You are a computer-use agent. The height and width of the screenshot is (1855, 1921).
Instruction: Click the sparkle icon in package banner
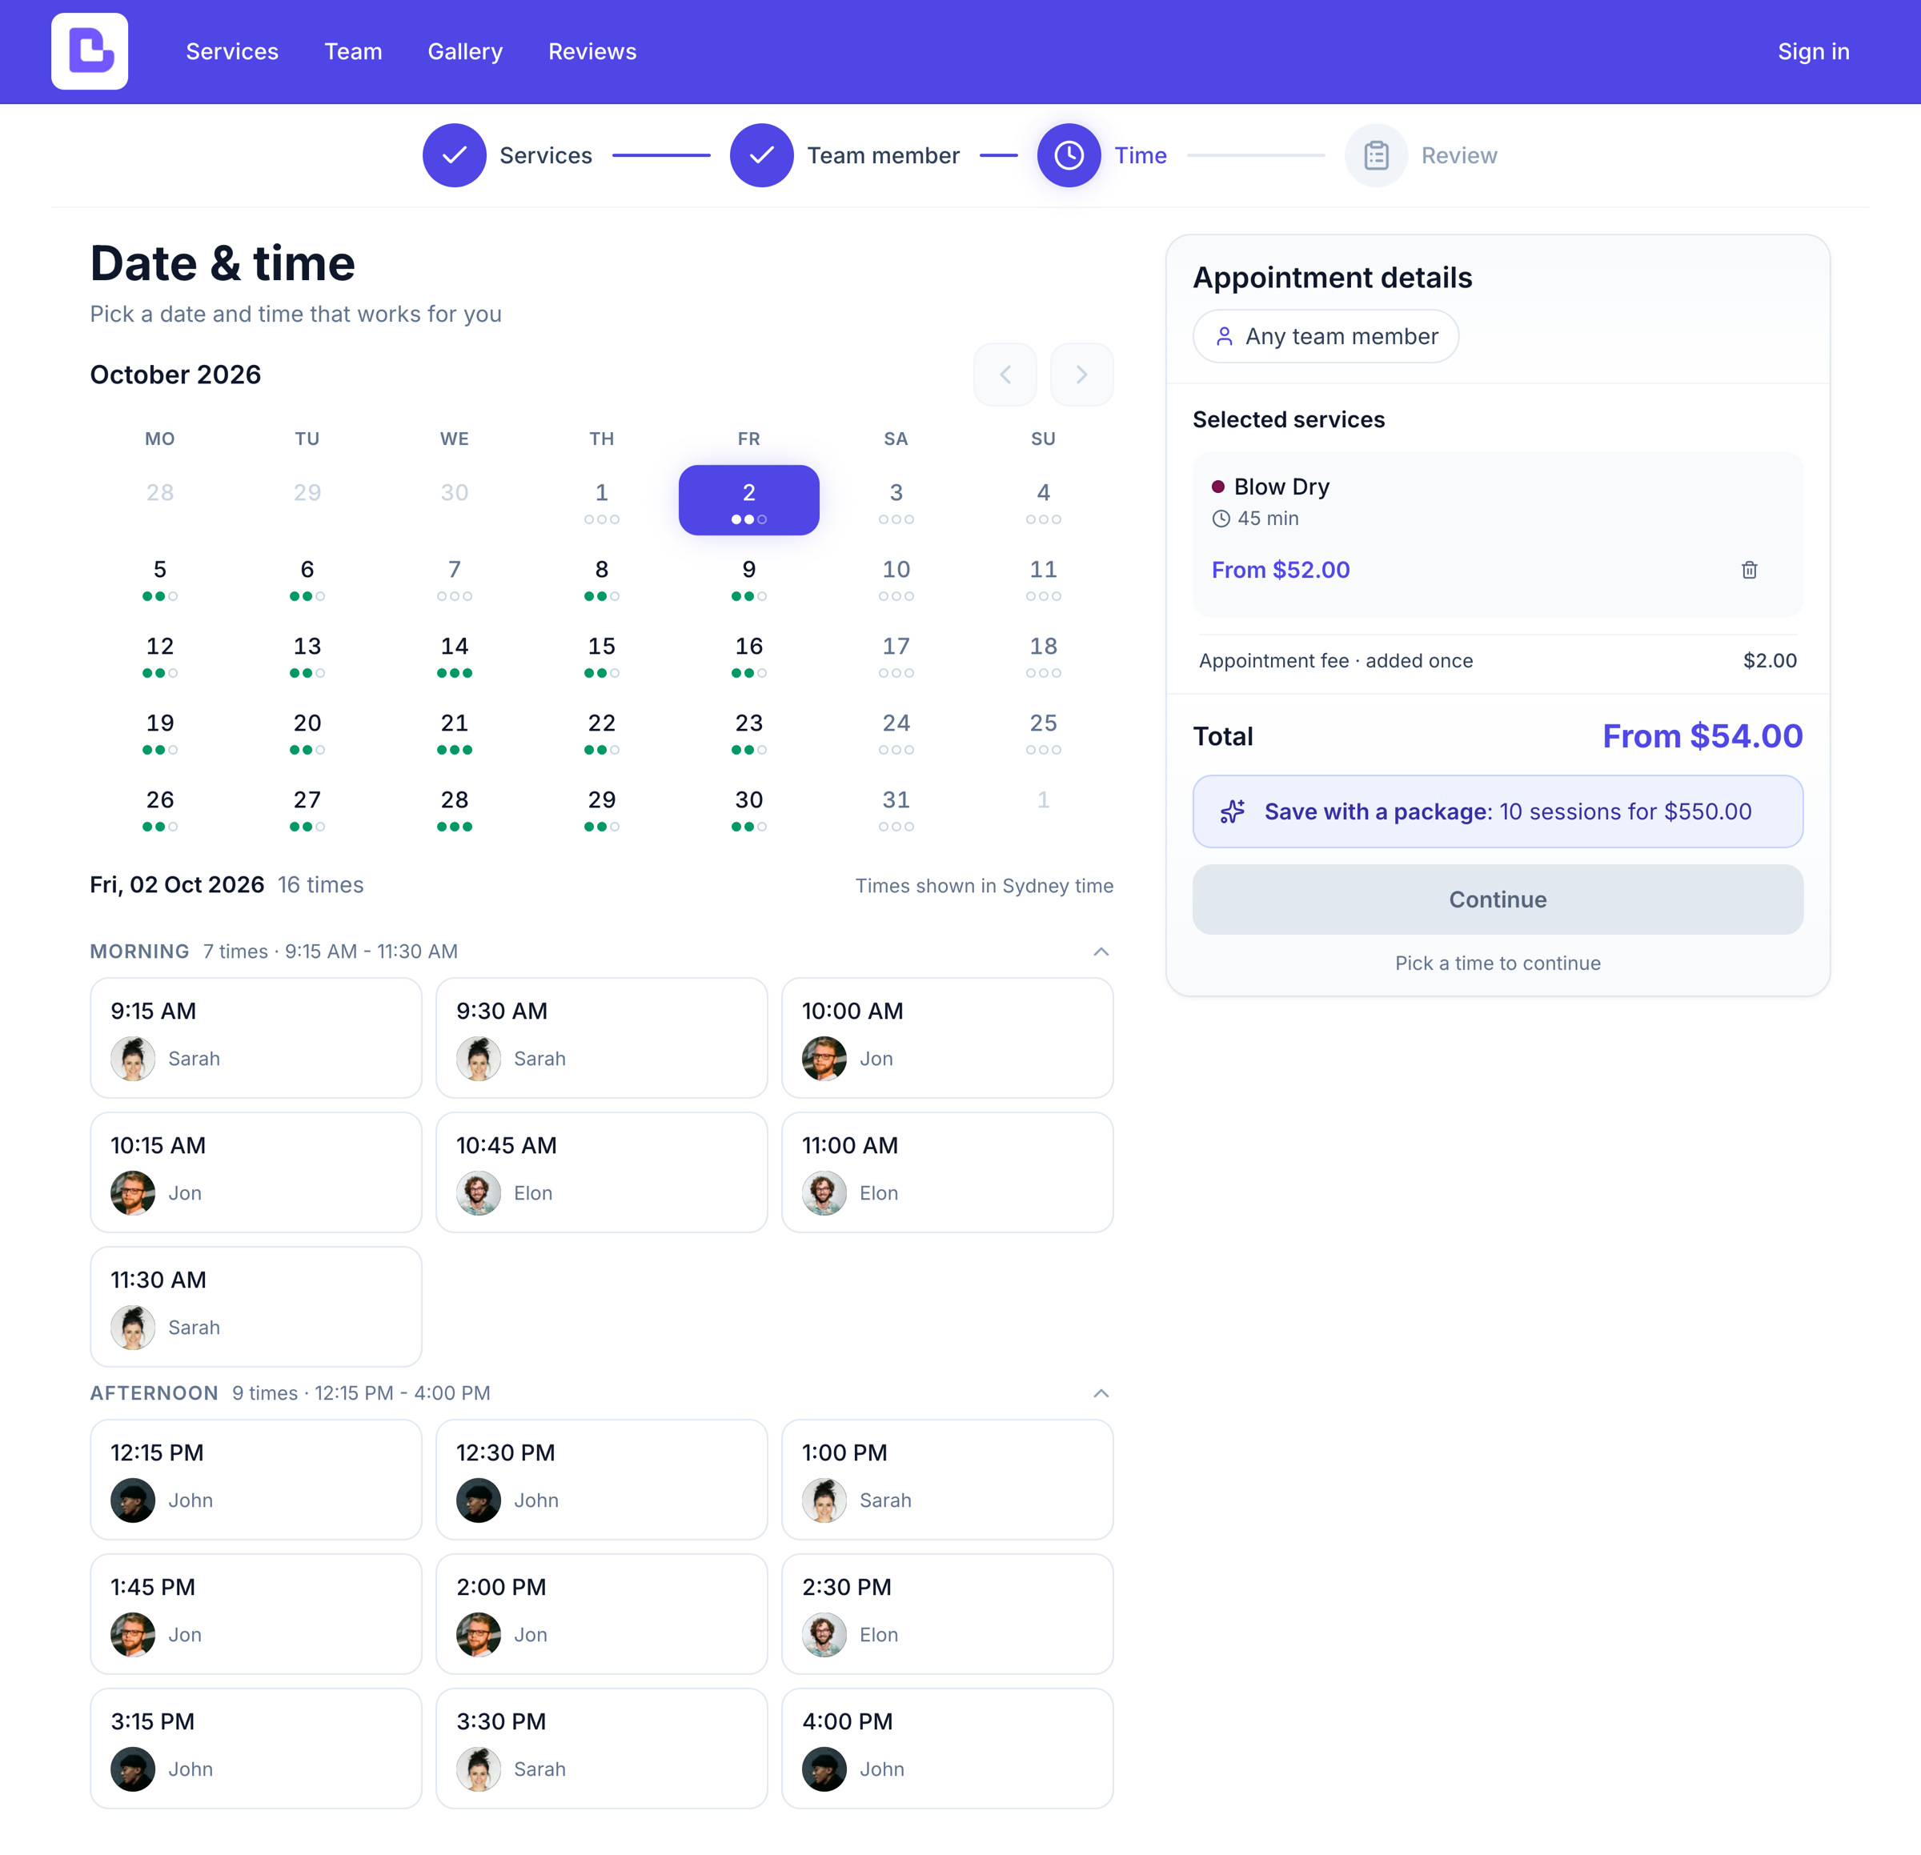coord(1232,811)
